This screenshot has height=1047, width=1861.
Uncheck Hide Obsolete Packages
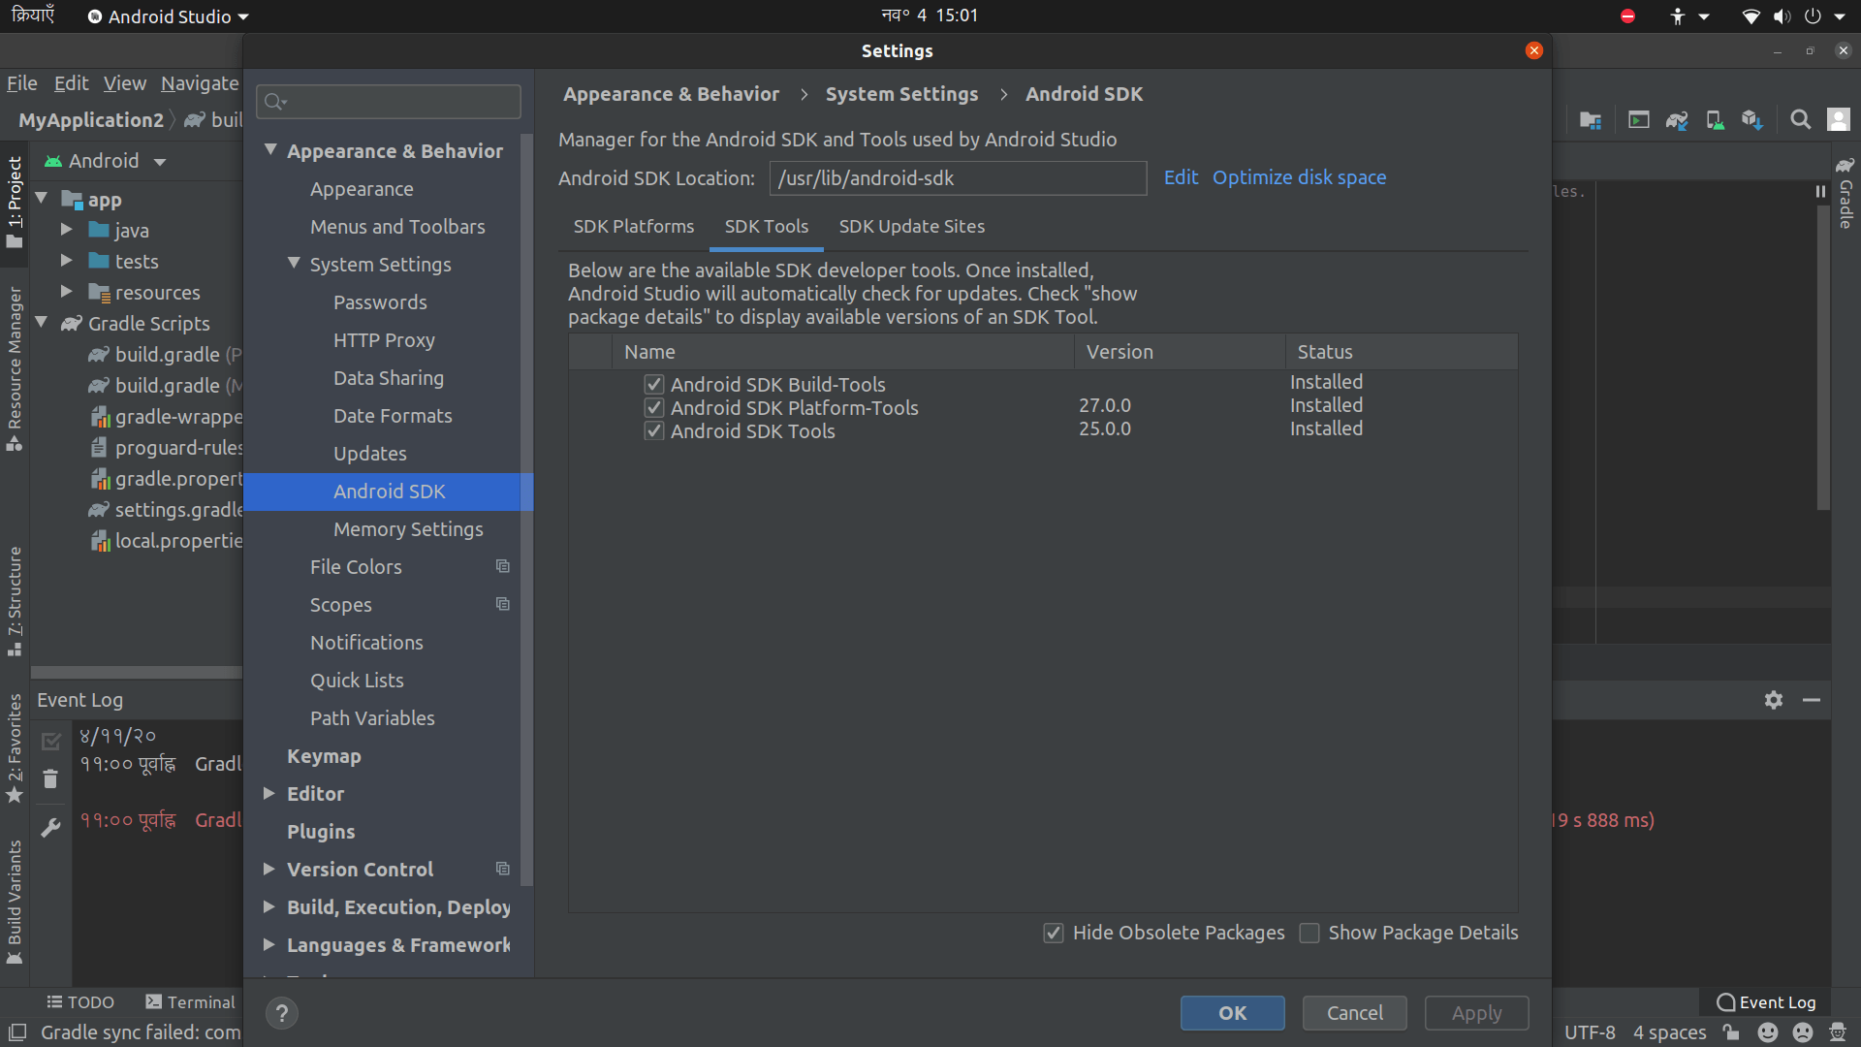1054,933
